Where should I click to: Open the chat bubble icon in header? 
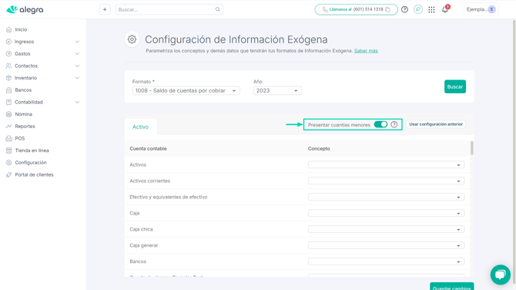pyautogui.click(x=418, y=9)
